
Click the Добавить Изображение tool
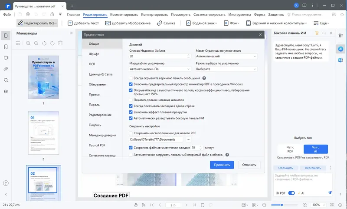pyautogui.click(x=128, y=23)
